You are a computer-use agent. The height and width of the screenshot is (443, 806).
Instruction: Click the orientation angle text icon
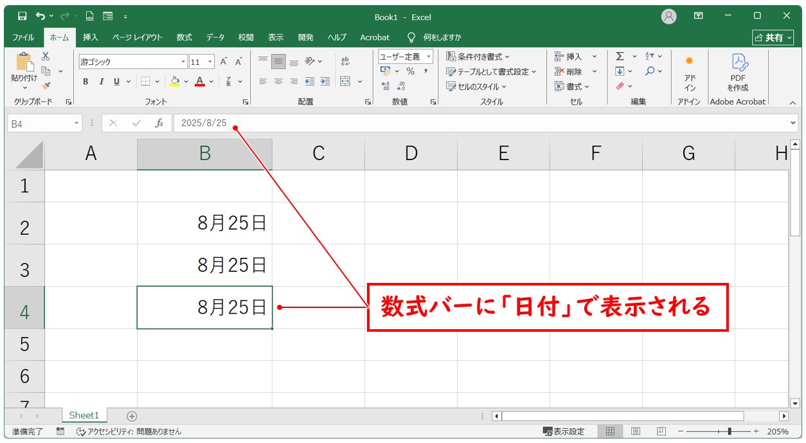tap(310, 62)
